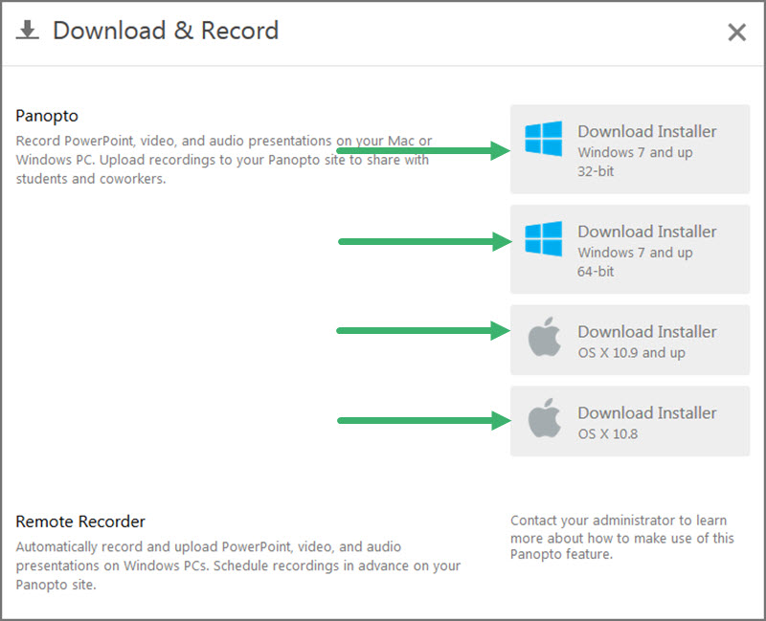Click the Windows logo for 32-bit installer
Screen dimensions: 766x621
tap(543, 139)
